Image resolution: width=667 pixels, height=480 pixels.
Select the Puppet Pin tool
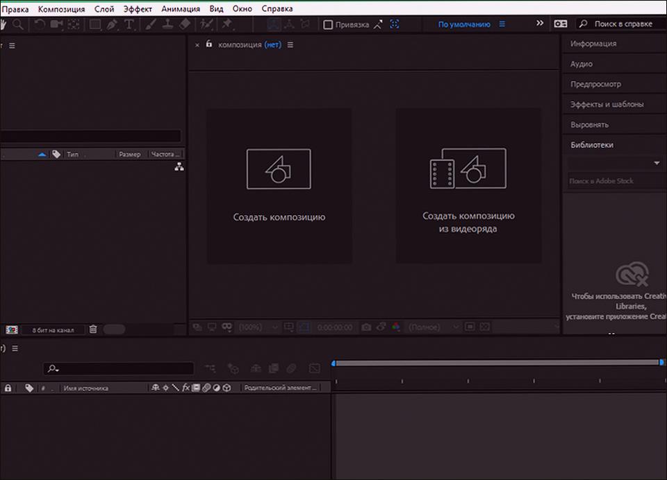[227, 24]
